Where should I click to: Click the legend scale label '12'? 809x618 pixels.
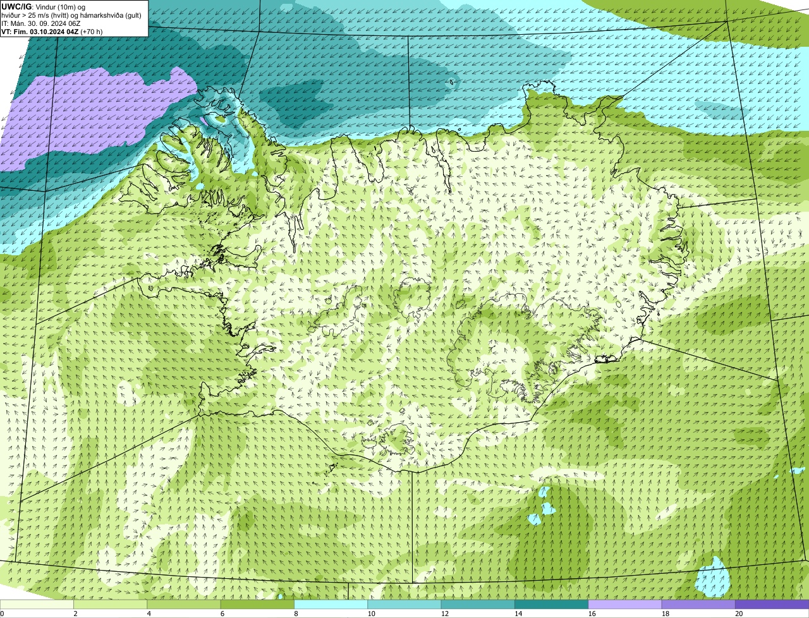[x=444, y=614]
